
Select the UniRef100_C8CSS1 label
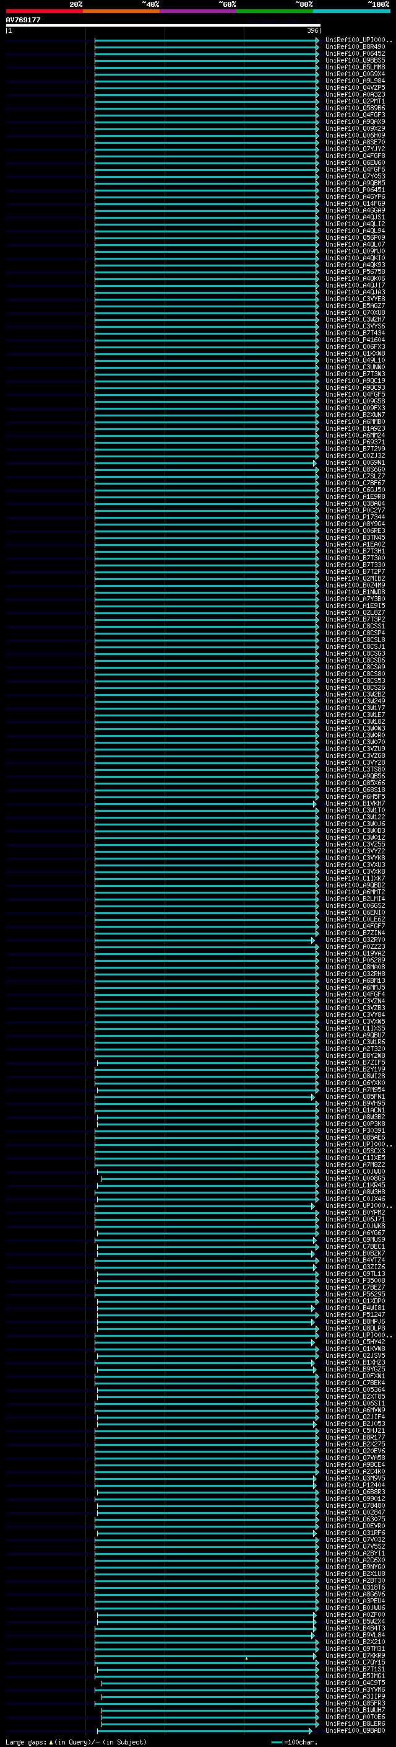[355, 626]
